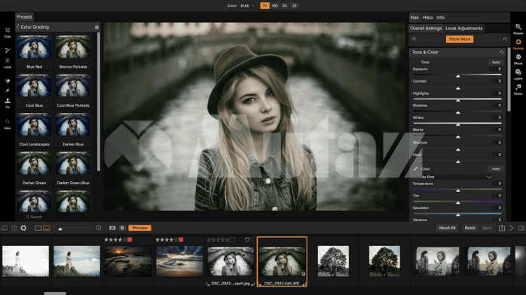Viewport: 526px width, 295px height.
Task: Open the Layers module
Action: click(x=518, y=74)
